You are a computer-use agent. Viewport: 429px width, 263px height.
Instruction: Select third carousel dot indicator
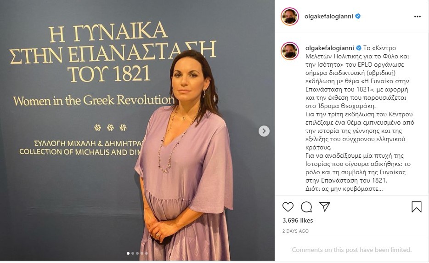[x=137, y=253]
